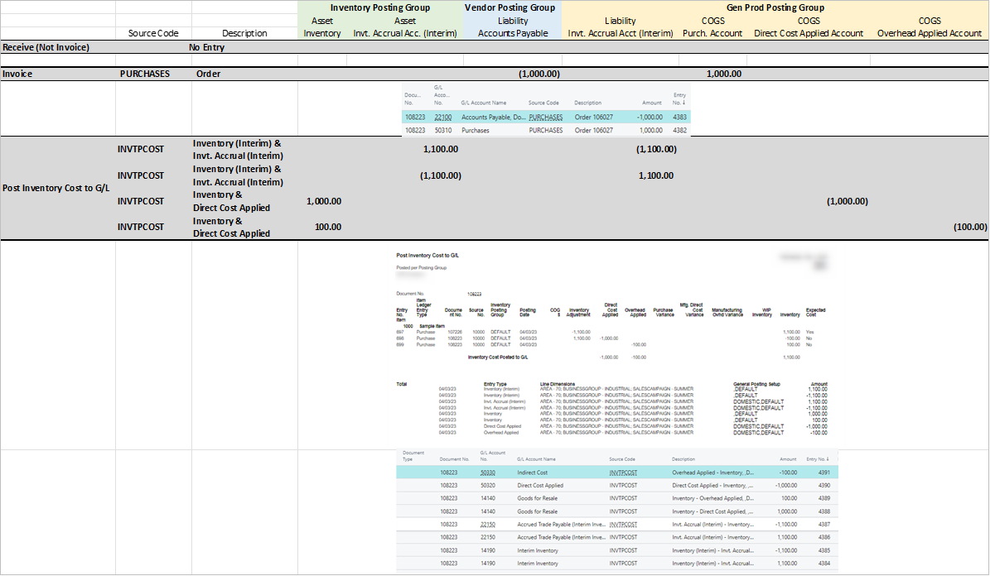
Task: Open G/L account link 22150 in entry 4387 row
Action: point(487,524)
